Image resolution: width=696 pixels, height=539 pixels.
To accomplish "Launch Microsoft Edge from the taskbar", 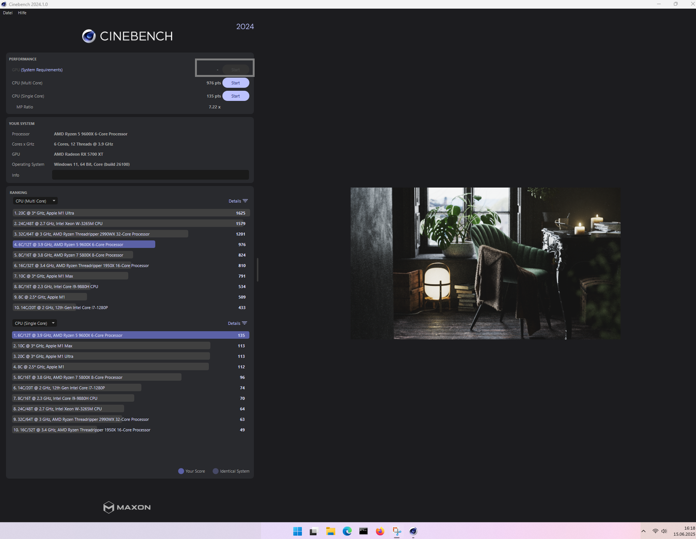I will click(x=347, y=531).
